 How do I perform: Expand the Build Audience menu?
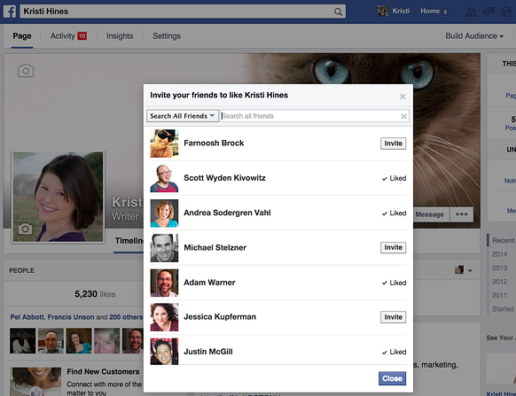pyautogui.click(x=474, y=35)
